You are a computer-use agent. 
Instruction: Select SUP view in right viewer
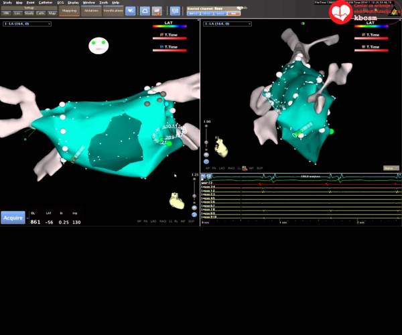pos(260,168)
